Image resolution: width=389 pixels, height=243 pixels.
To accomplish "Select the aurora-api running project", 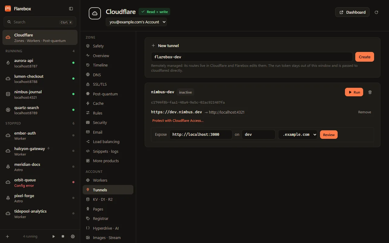I will coord(40,63).
